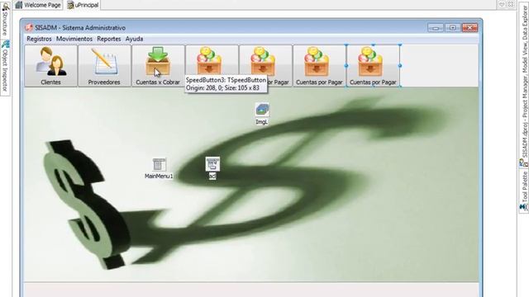Show the Structure side panel
This screenshot has height=297, width=529.
(5, 20)
